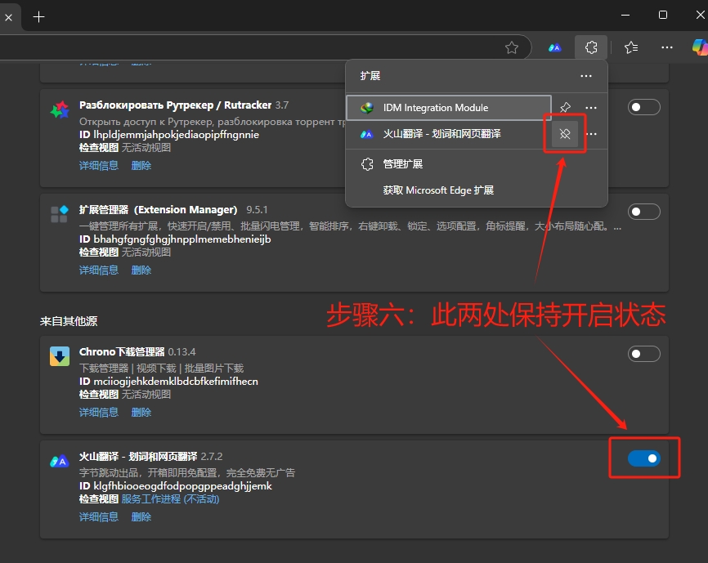Click the Chrono version 0.13.4 text
This screenshot has height=563, width=708.
(182, 352)
